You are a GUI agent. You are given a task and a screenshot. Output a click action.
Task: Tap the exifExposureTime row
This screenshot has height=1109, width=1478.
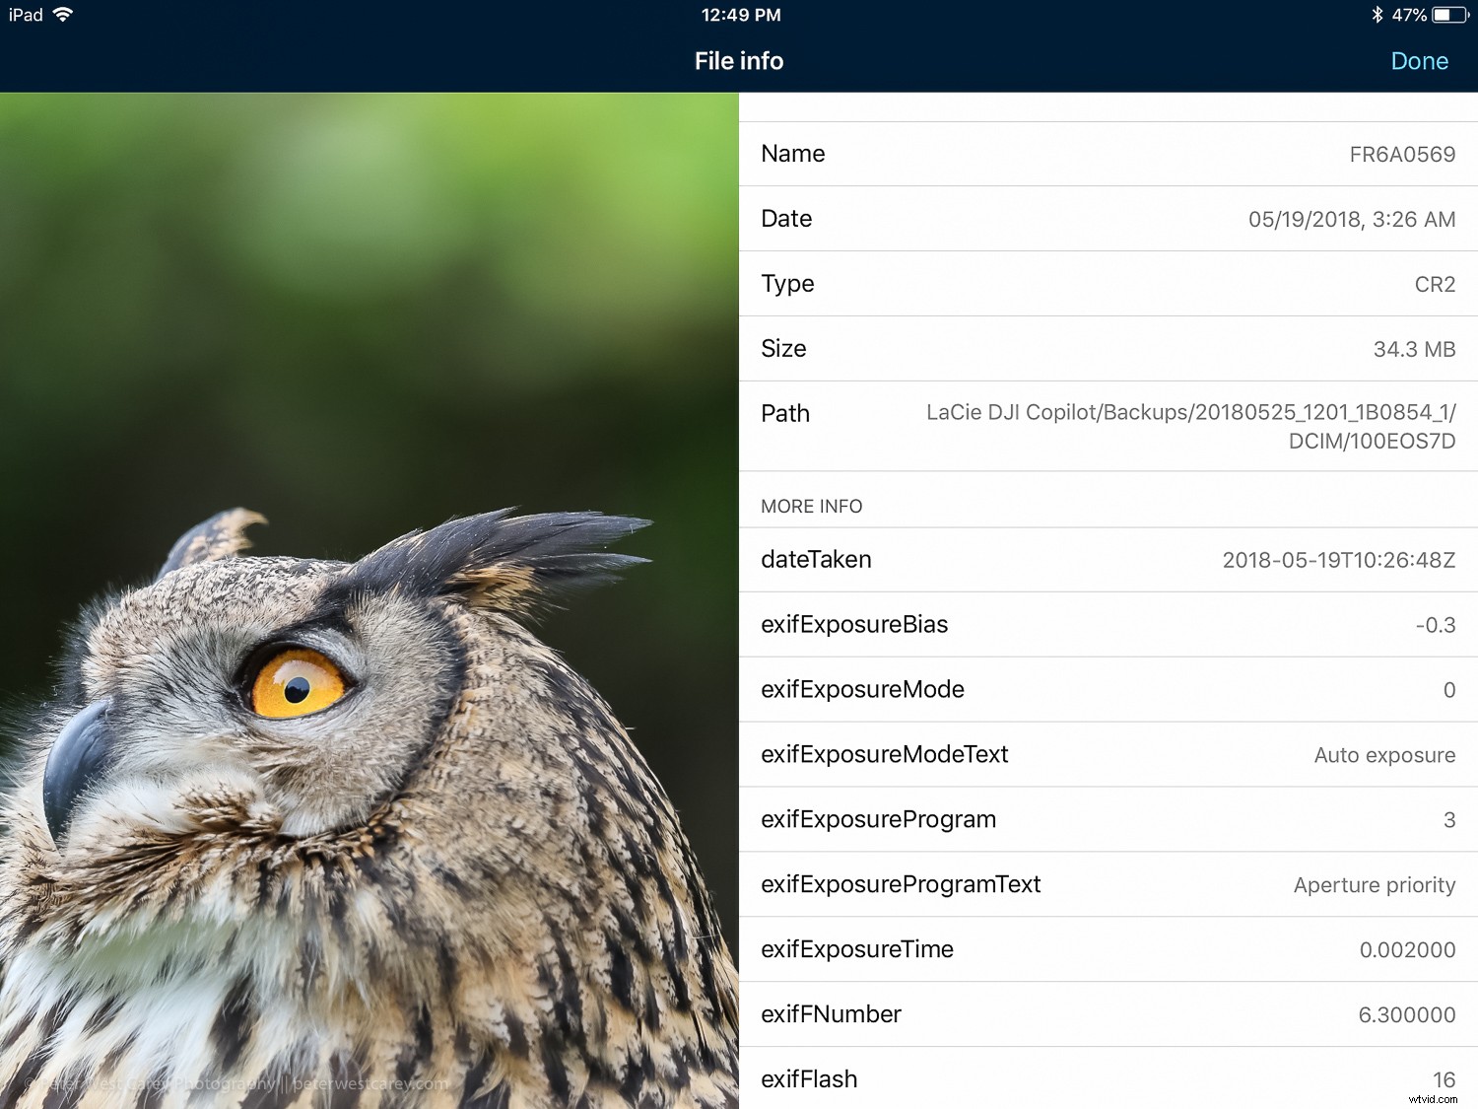tap(1108, 950)
